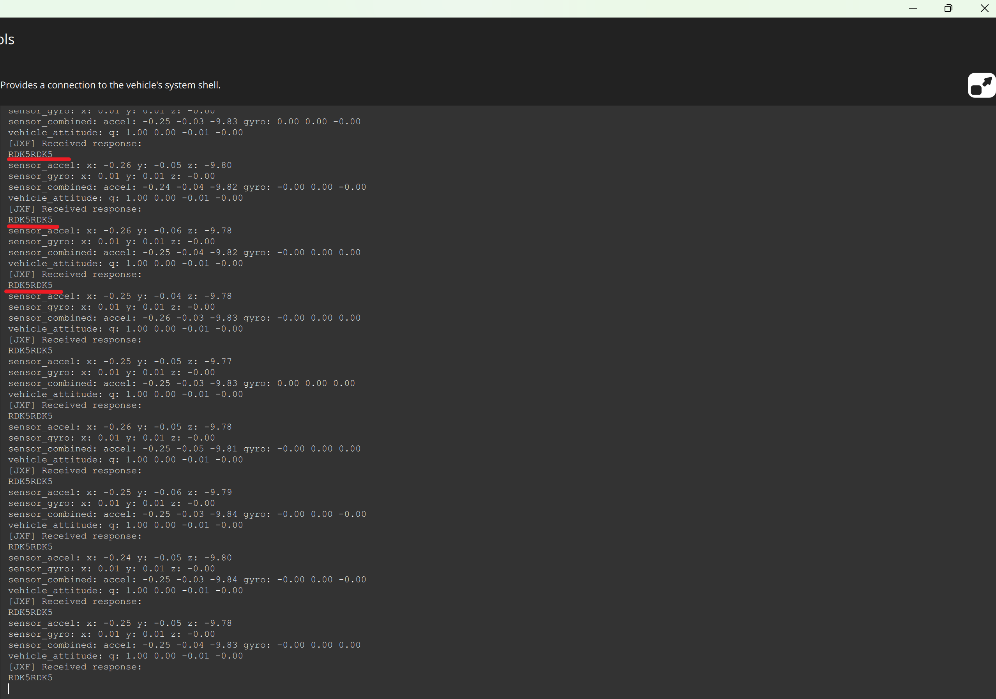Click the sensor_accel line with x: -0.24
Viewport: 996px width, 699px height.
[120, 558]
